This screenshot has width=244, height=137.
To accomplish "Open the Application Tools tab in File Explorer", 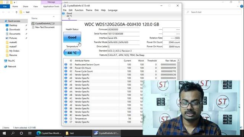I will (51, 6).
